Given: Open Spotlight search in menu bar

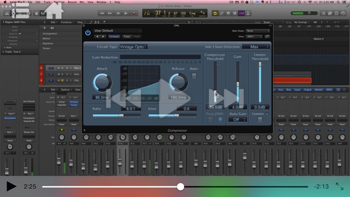Looking at the screenshot, I should (338, 2).
